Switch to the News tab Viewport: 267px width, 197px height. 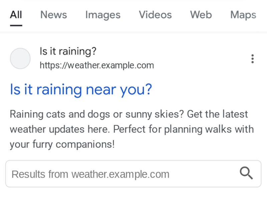[53, 15]
